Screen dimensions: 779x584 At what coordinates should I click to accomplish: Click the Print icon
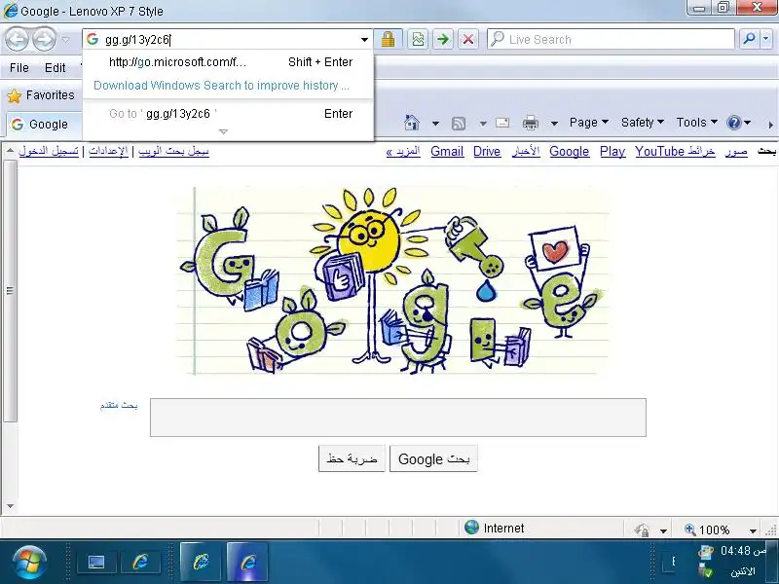tap(530, 123)
